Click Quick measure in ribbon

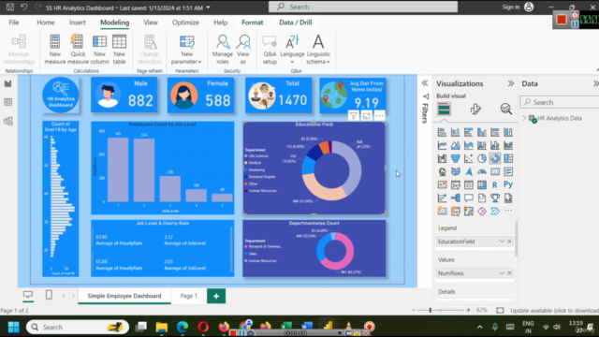pyautogui.click(x=78, y=50)
